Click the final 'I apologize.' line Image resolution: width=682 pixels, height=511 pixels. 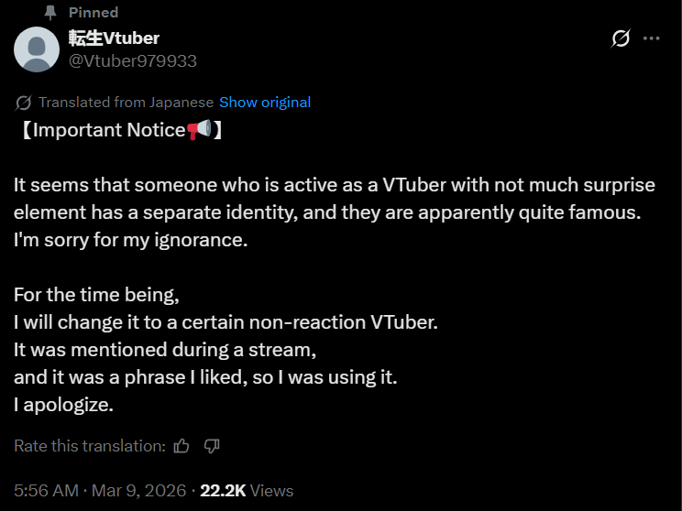click(63, 405)
